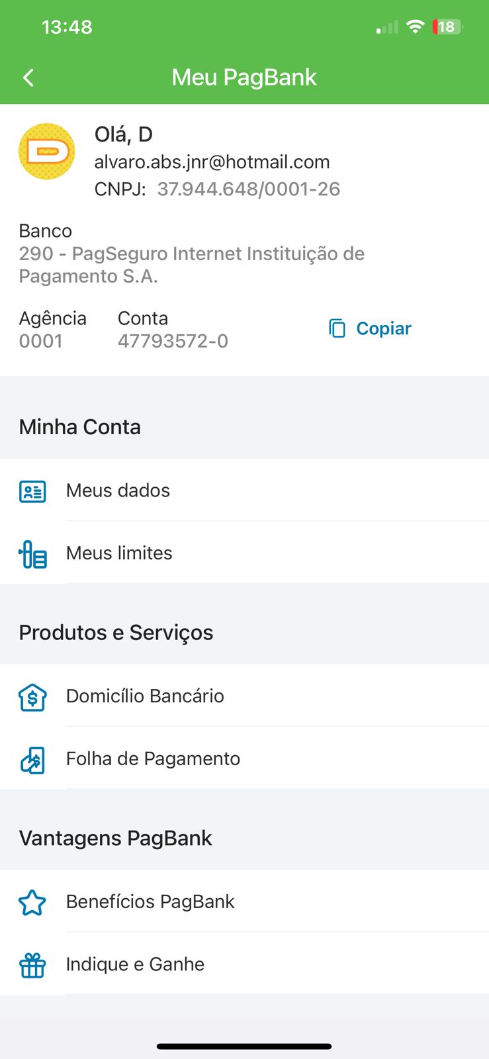Tap the house dollar Domicílio Bancário icon

pyautogui.click(x=32, y=697)
